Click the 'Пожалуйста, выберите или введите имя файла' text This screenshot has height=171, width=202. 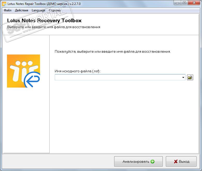113,52
